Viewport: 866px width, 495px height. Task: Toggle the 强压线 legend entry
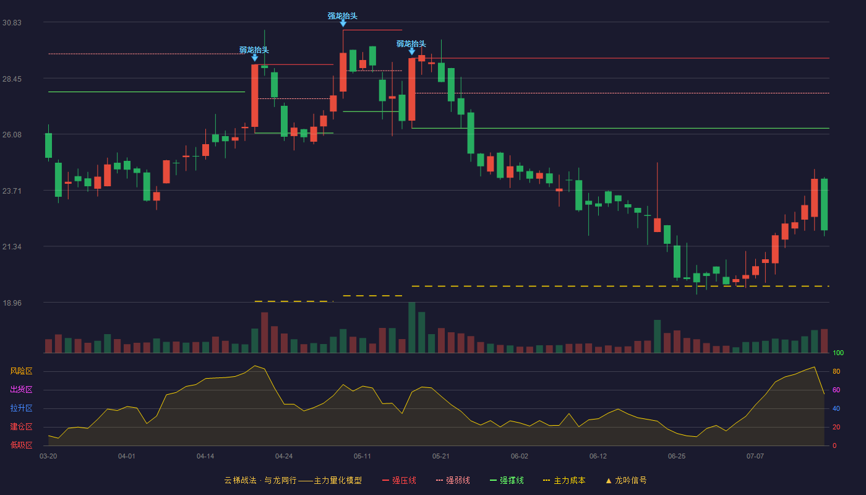399,480
